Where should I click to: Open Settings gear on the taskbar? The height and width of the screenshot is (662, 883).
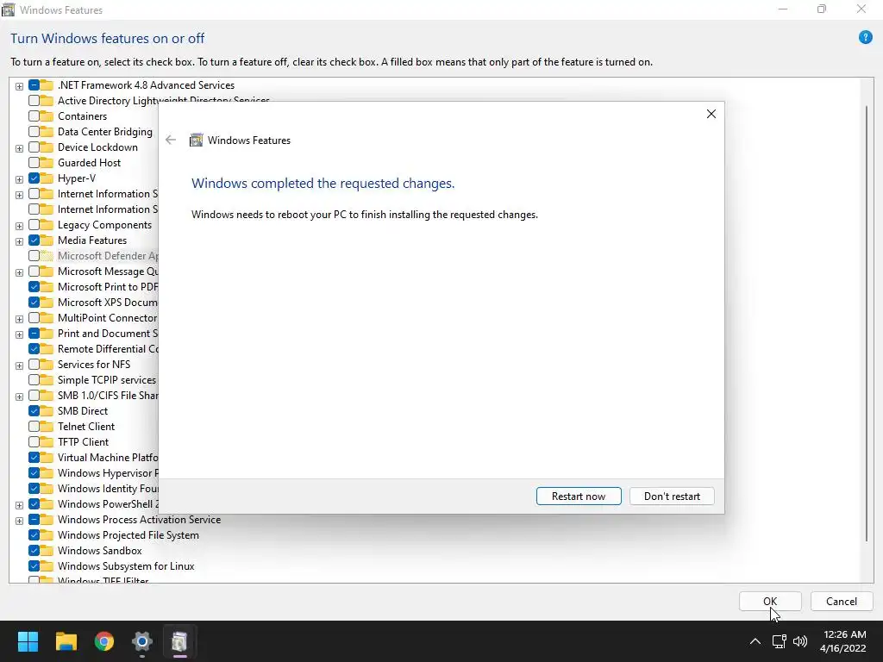(x=142, y=641)
